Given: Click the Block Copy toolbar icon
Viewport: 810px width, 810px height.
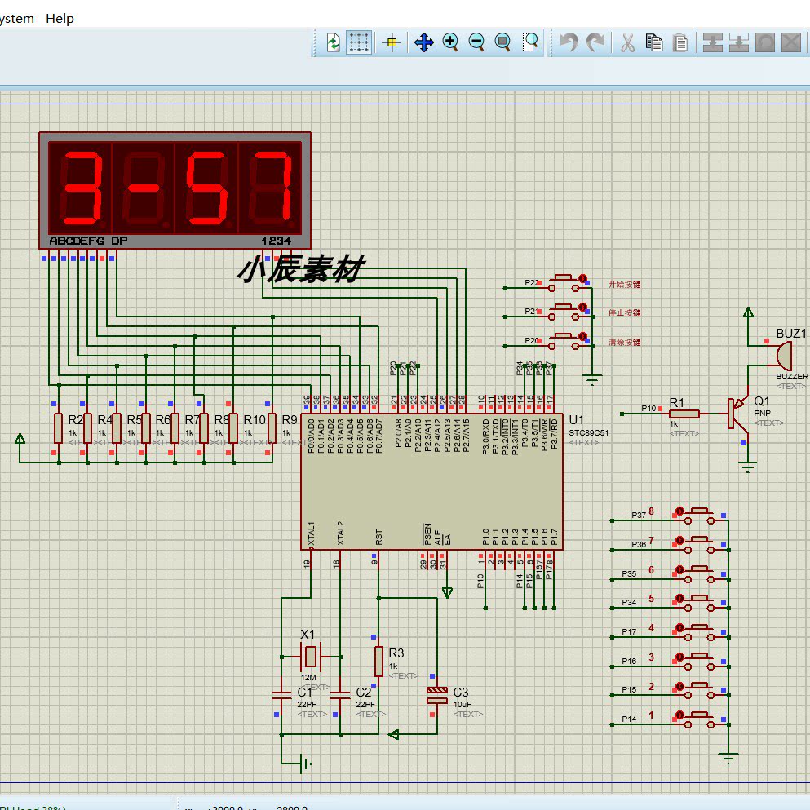Looking at the screenshot, I should 712,42.
